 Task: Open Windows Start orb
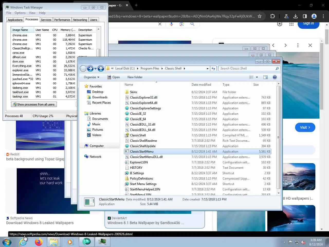(x=7, y=242)
